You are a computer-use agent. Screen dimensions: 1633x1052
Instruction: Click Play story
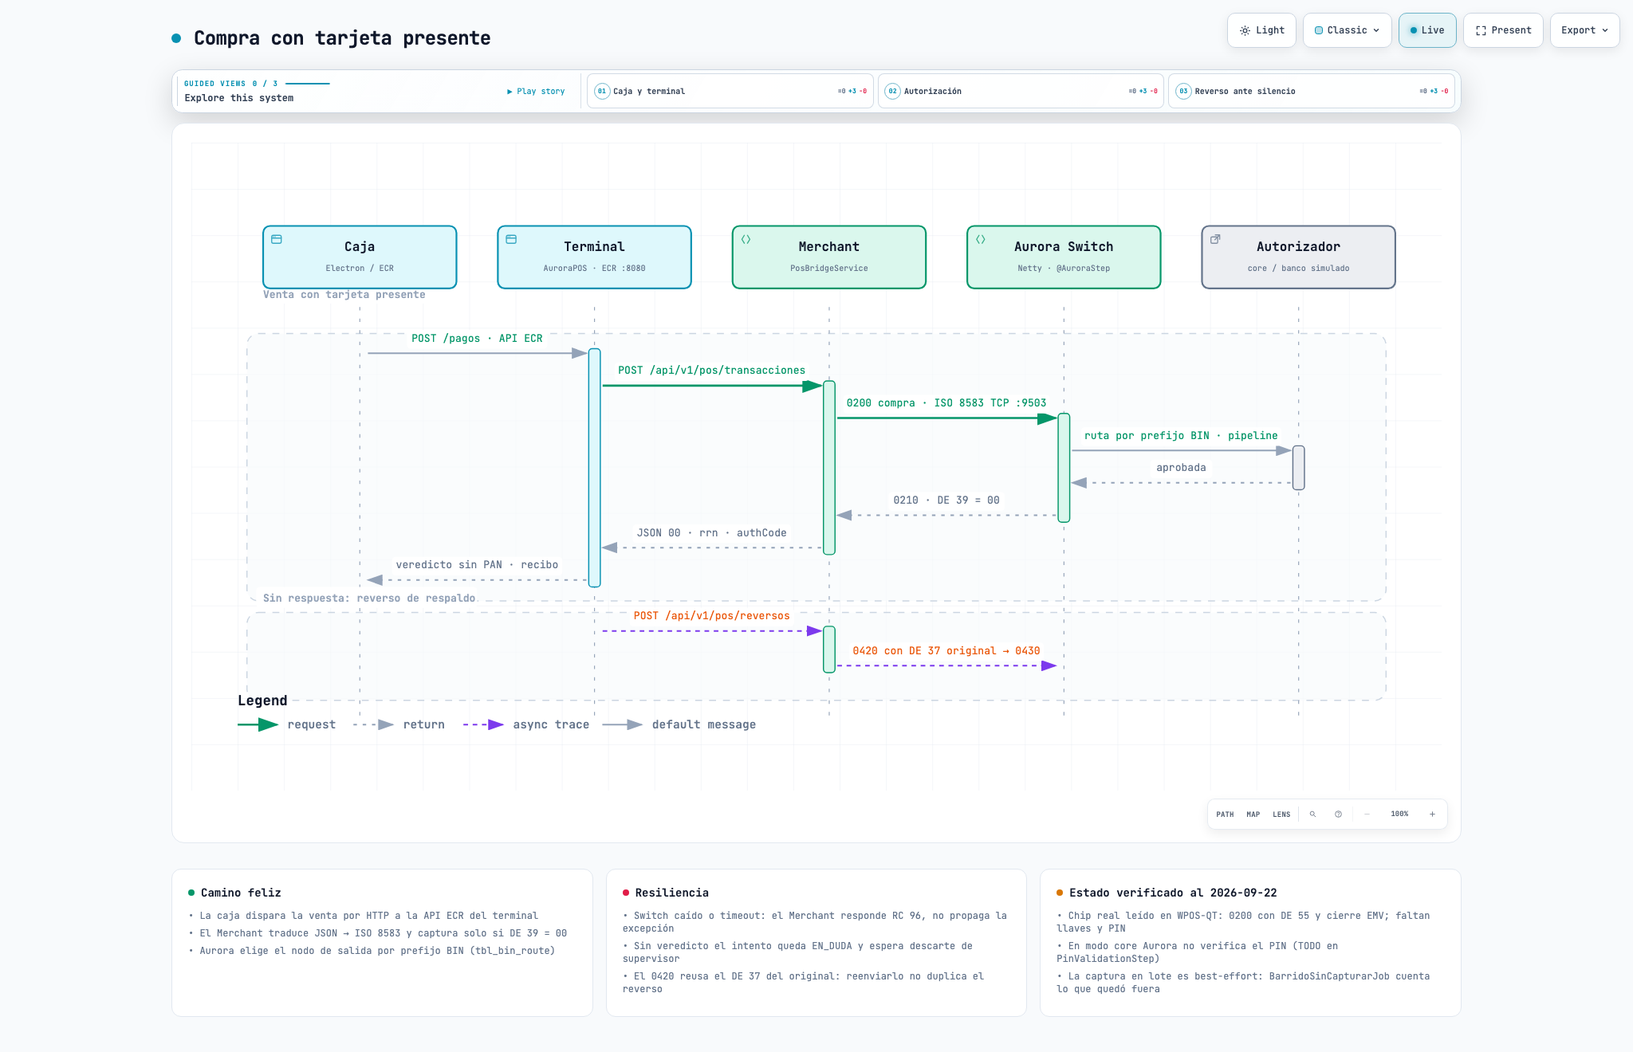pos(536,91)
